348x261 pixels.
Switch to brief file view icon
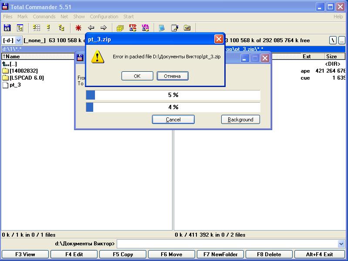(x=37, y=28)
